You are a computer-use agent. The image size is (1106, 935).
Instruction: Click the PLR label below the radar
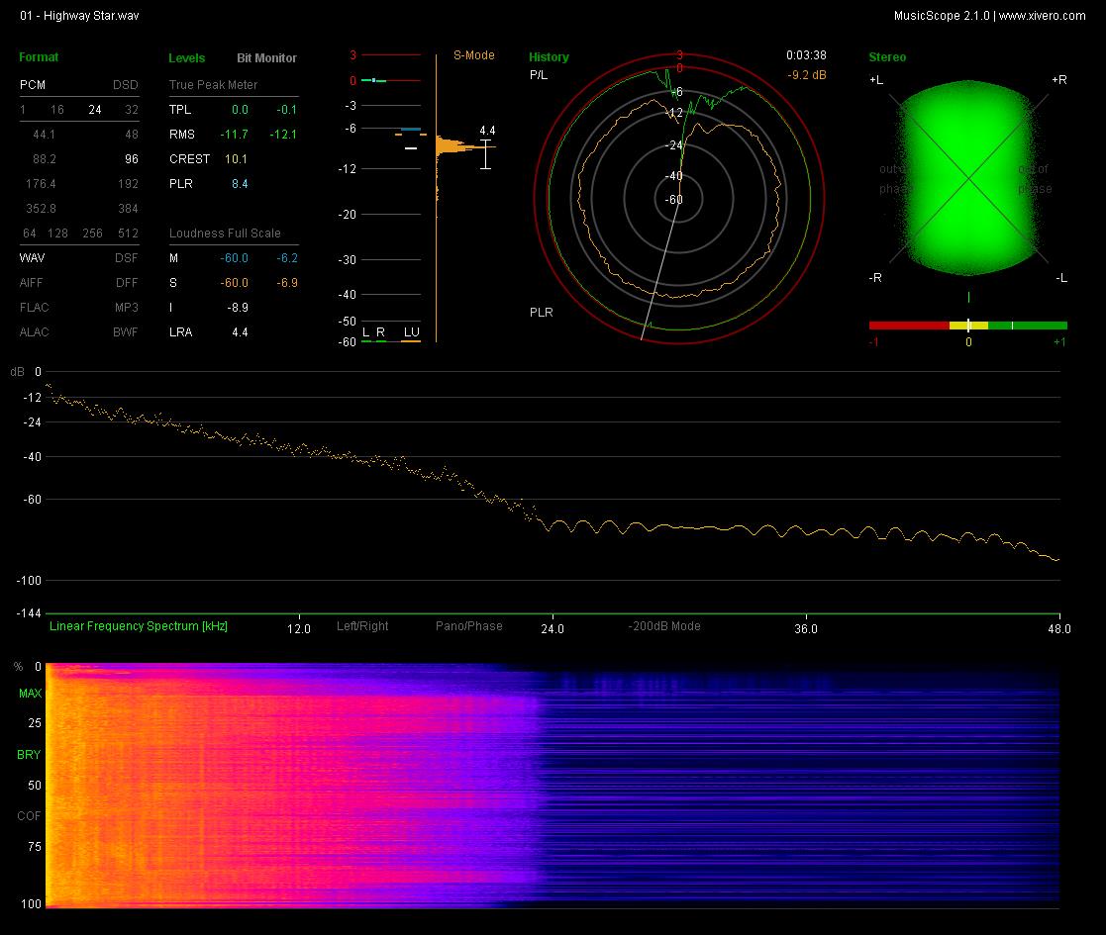click(x=541, y=312)
